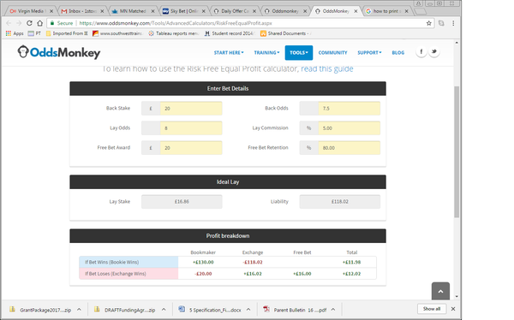Expand the SUPPORT dropdown menu
The width and height of the screenshot is (514, 320).
pos(369,53)
